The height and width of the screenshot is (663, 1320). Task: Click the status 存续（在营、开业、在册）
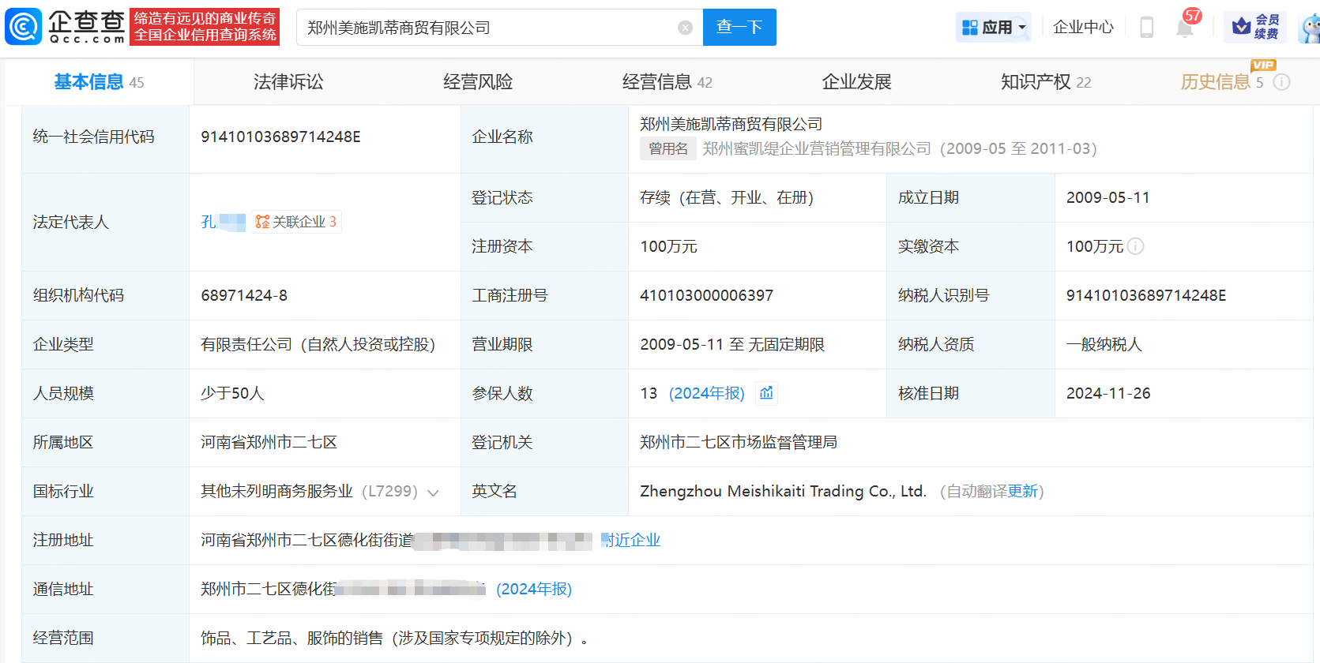click(727, 197)
